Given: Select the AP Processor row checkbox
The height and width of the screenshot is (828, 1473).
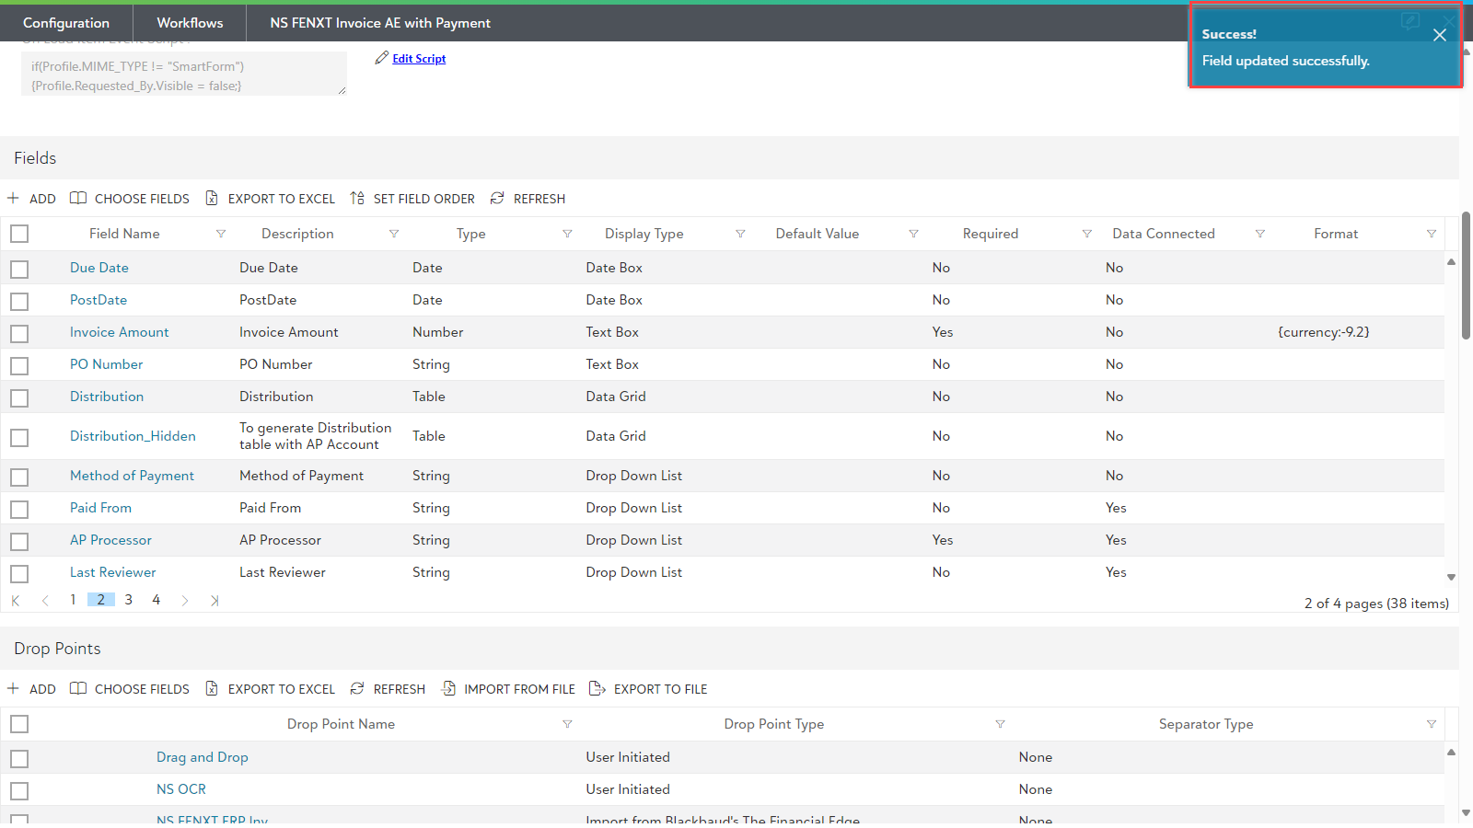Looking at the screenshot, I should click(x=19, y=541).
